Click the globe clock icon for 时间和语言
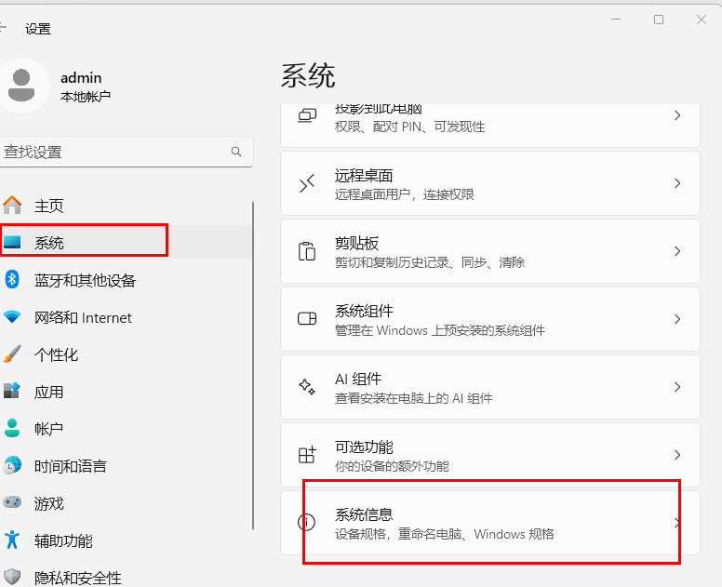Screen dimensions: 722x587 coord(12,465)
